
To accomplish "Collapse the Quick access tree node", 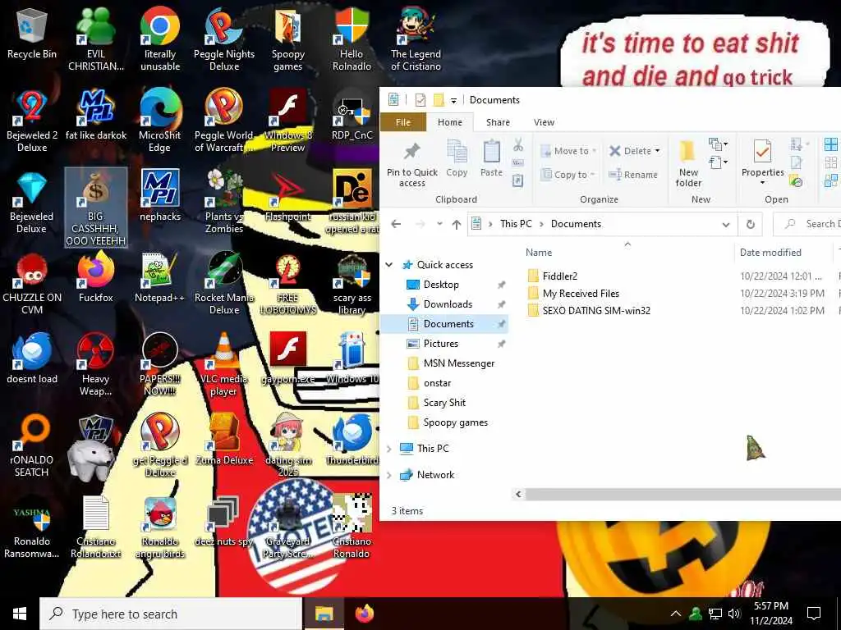I will [x=389, y=265].
